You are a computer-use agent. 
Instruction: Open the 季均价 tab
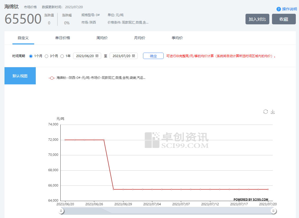[x=177, y=38]
